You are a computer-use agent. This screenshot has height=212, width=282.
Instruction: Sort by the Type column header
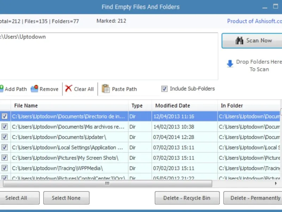[137, 106]
